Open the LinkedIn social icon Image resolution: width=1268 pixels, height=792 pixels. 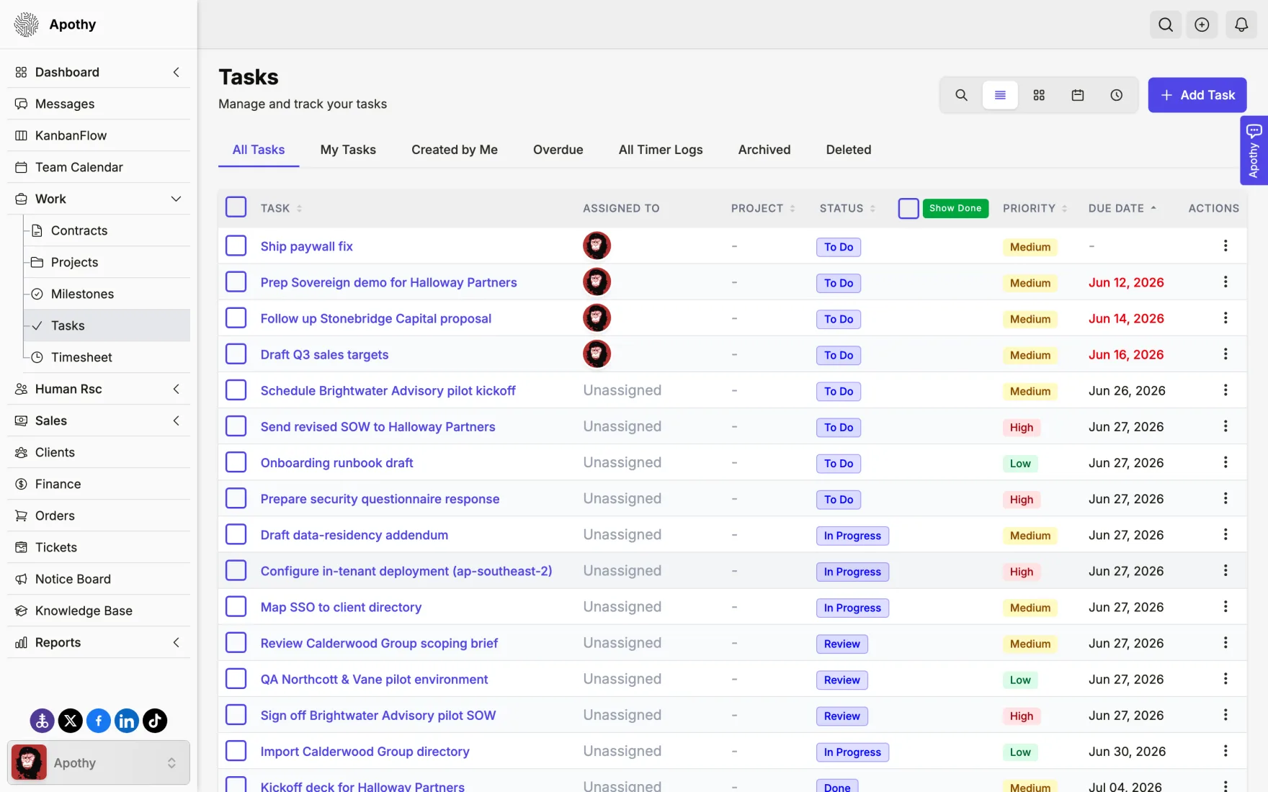(127, 721)
